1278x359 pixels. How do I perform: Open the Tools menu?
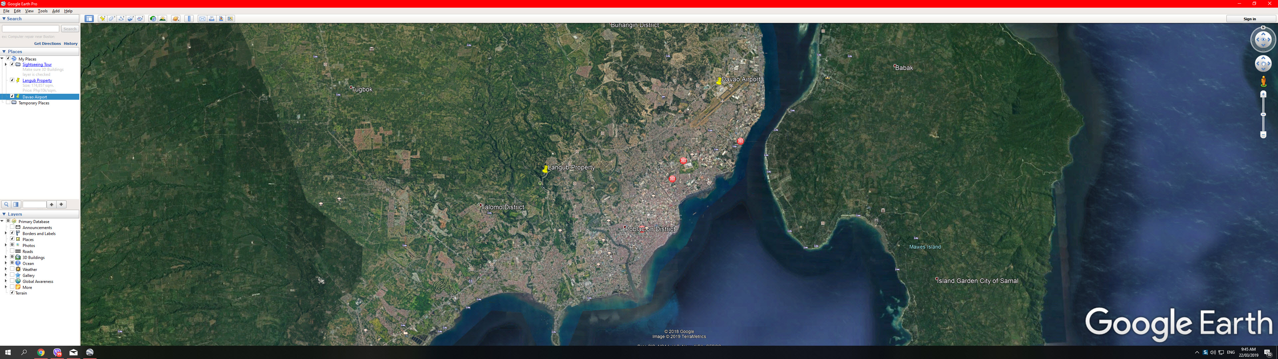[43, 11]
